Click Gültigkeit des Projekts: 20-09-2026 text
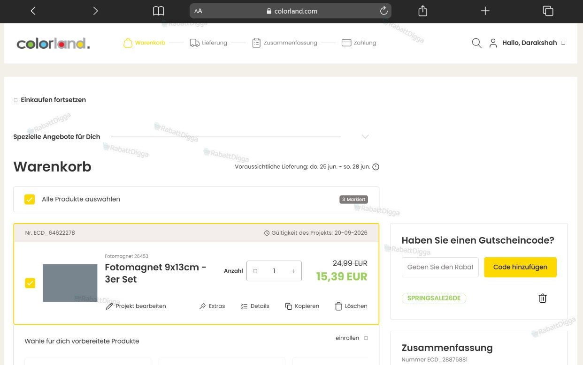Viewport: 583px width, 365px height. (316, 233)
